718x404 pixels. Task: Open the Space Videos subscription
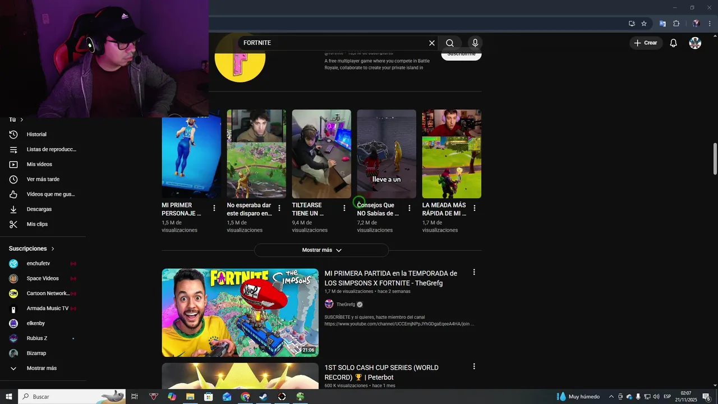43,279
